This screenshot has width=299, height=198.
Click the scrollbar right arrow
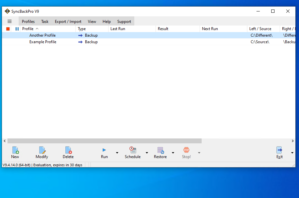(x=293, y=141)
